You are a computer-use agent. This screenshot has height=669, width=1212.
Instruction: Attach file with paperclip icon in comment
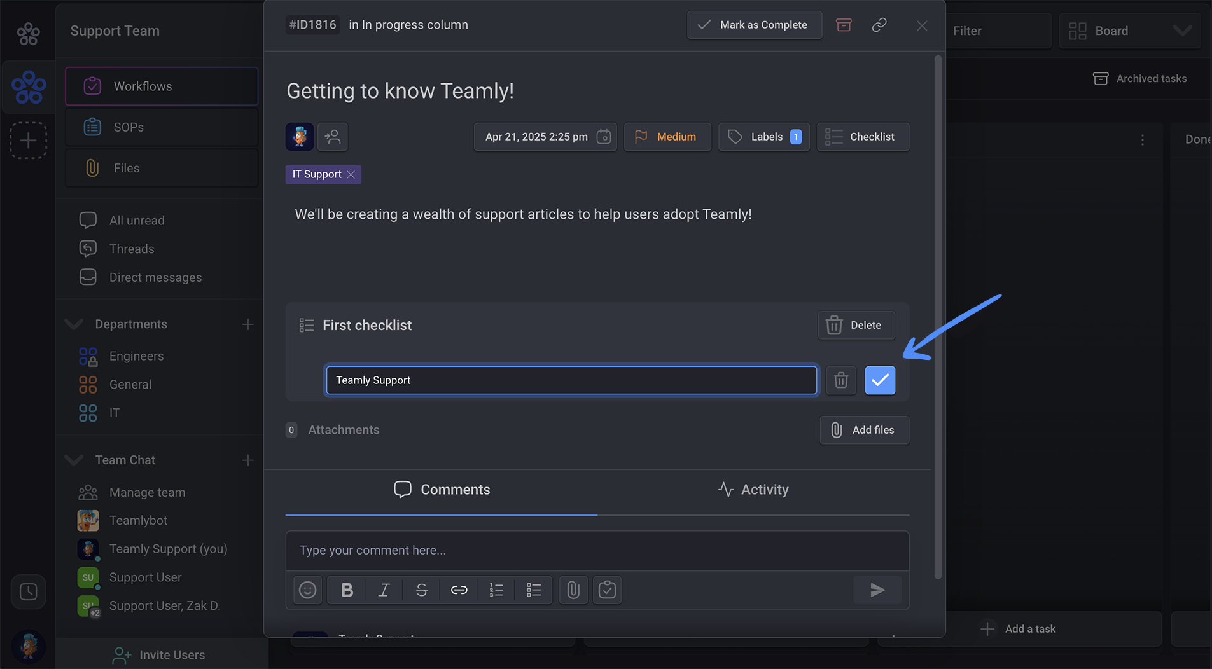tap(573, 590)
